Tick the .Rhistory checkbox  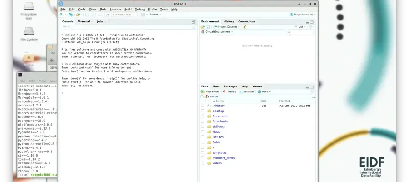pyautogui.click(x=202, y=106)
